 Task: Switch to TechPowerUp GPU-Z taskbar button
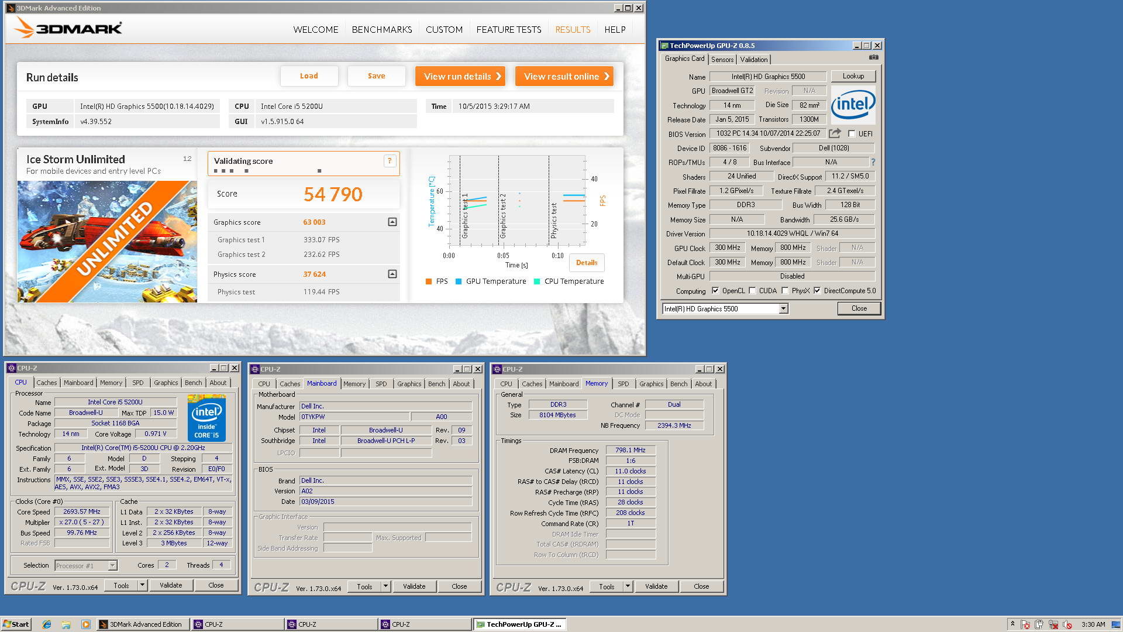coord(519,624)
